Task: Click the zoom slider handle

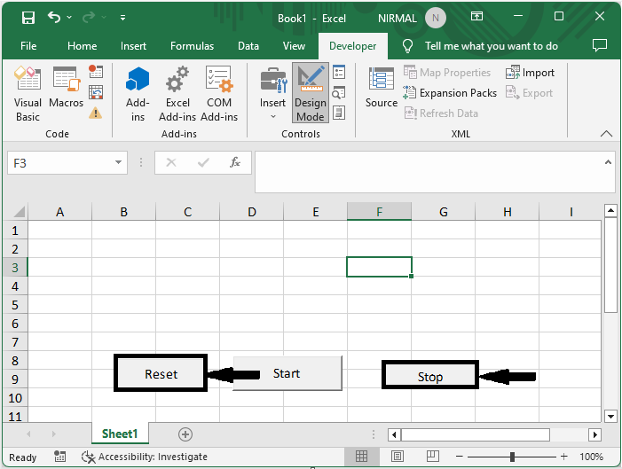Action: (x=512, y=457)
